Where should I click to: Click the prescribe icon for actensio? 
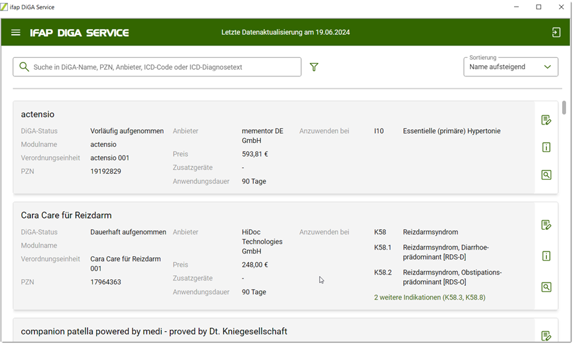[546, 120]
